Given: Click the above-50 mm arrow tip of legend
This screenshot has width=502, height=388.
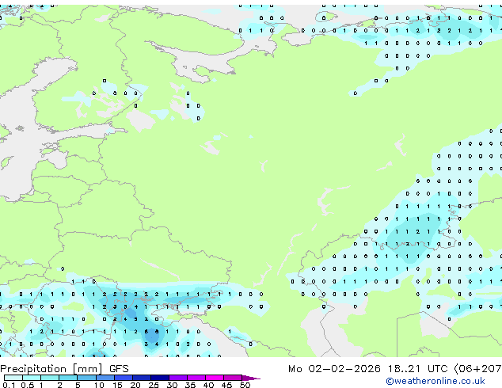Looking at the screenshot, I should [x=251, y=378].
